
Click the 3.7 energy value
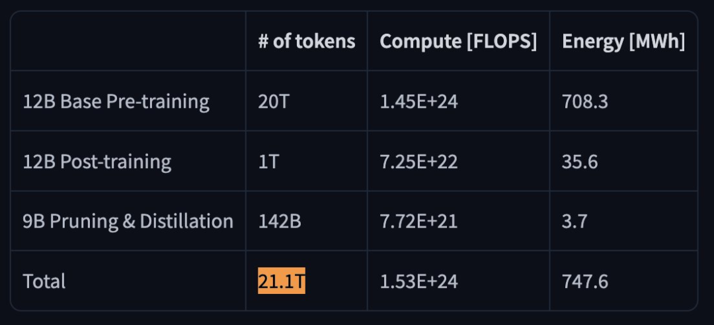click(x=575, y=221)
